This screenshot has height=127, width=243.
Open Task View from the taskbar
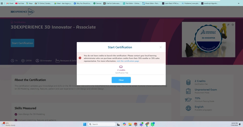118,124
